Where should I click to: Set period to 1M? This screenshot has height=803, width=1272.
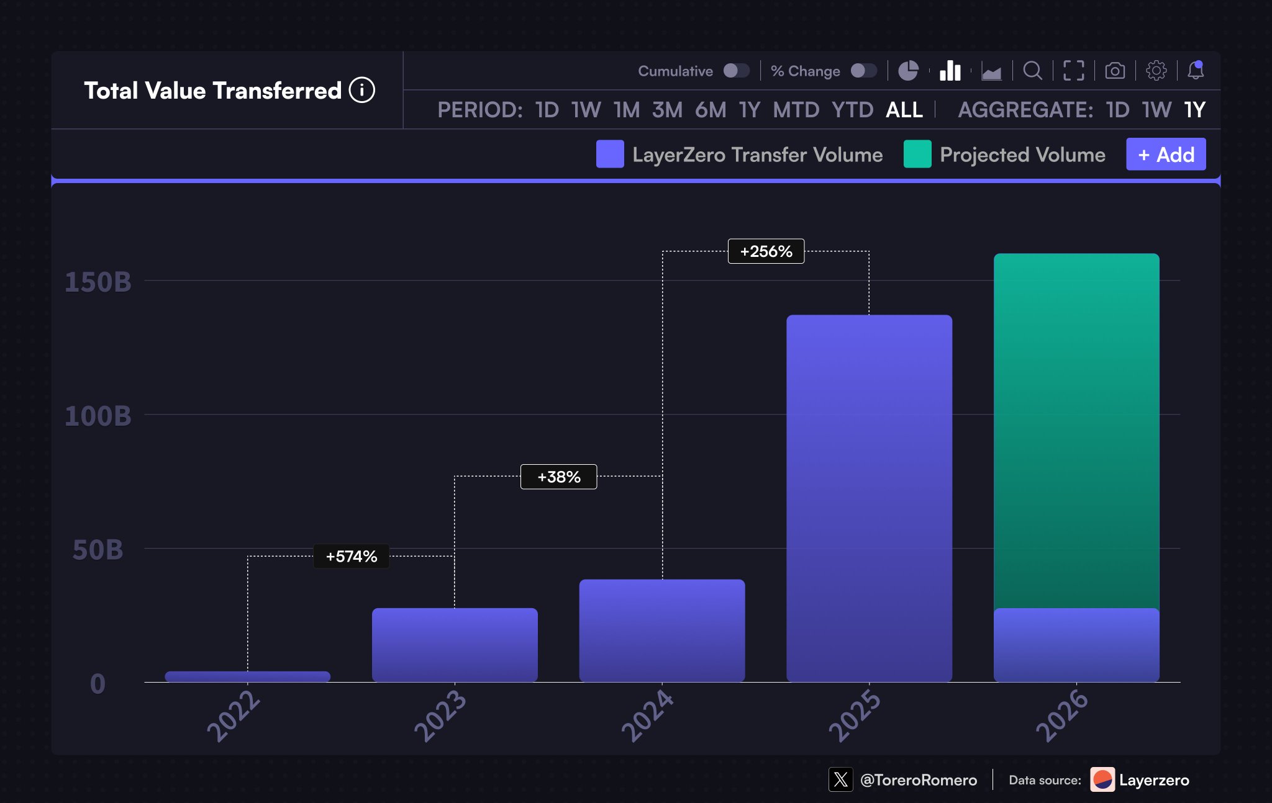point(626,110)
